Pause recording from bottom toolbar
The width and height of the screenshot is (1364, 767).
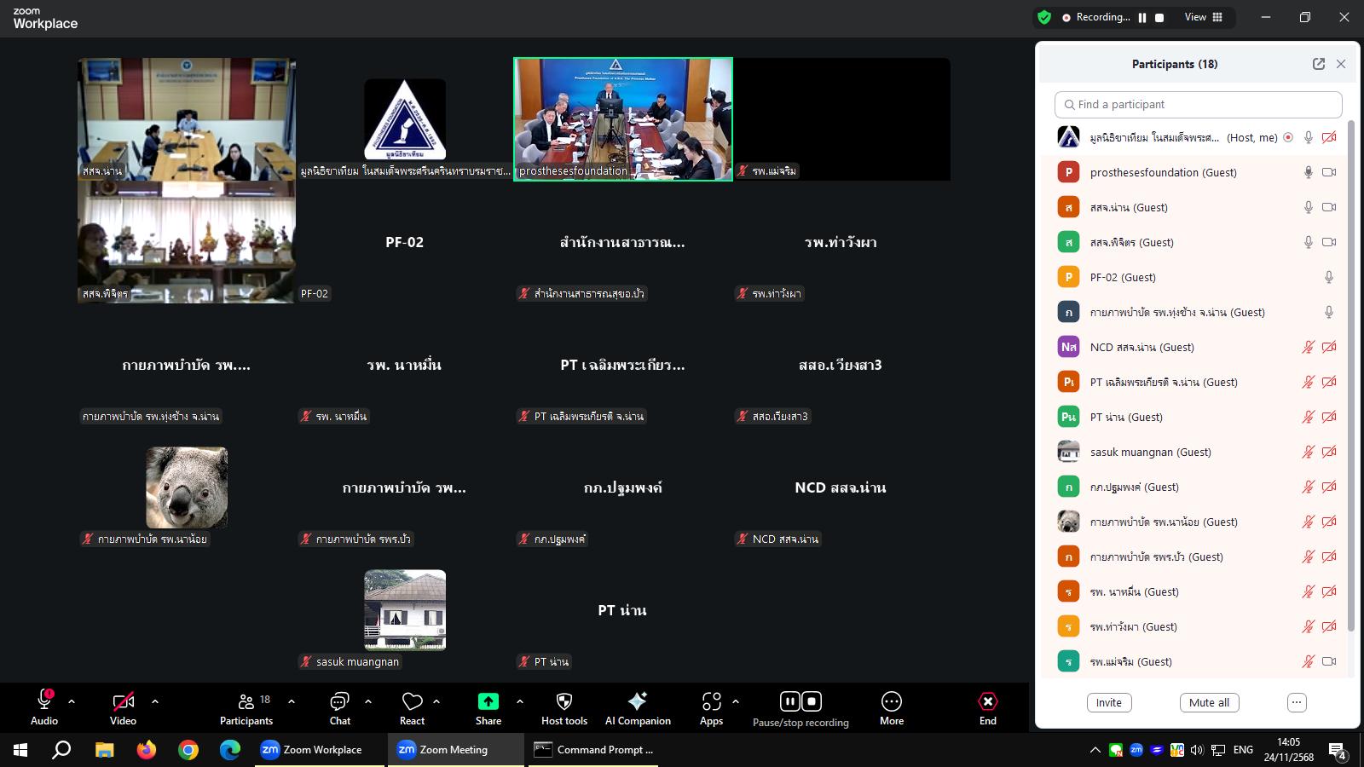point(789,701)
